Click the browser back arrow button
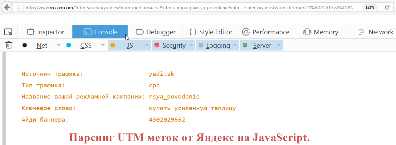Image resolution: width=396 pixels, height=145 pixels. 7,7
